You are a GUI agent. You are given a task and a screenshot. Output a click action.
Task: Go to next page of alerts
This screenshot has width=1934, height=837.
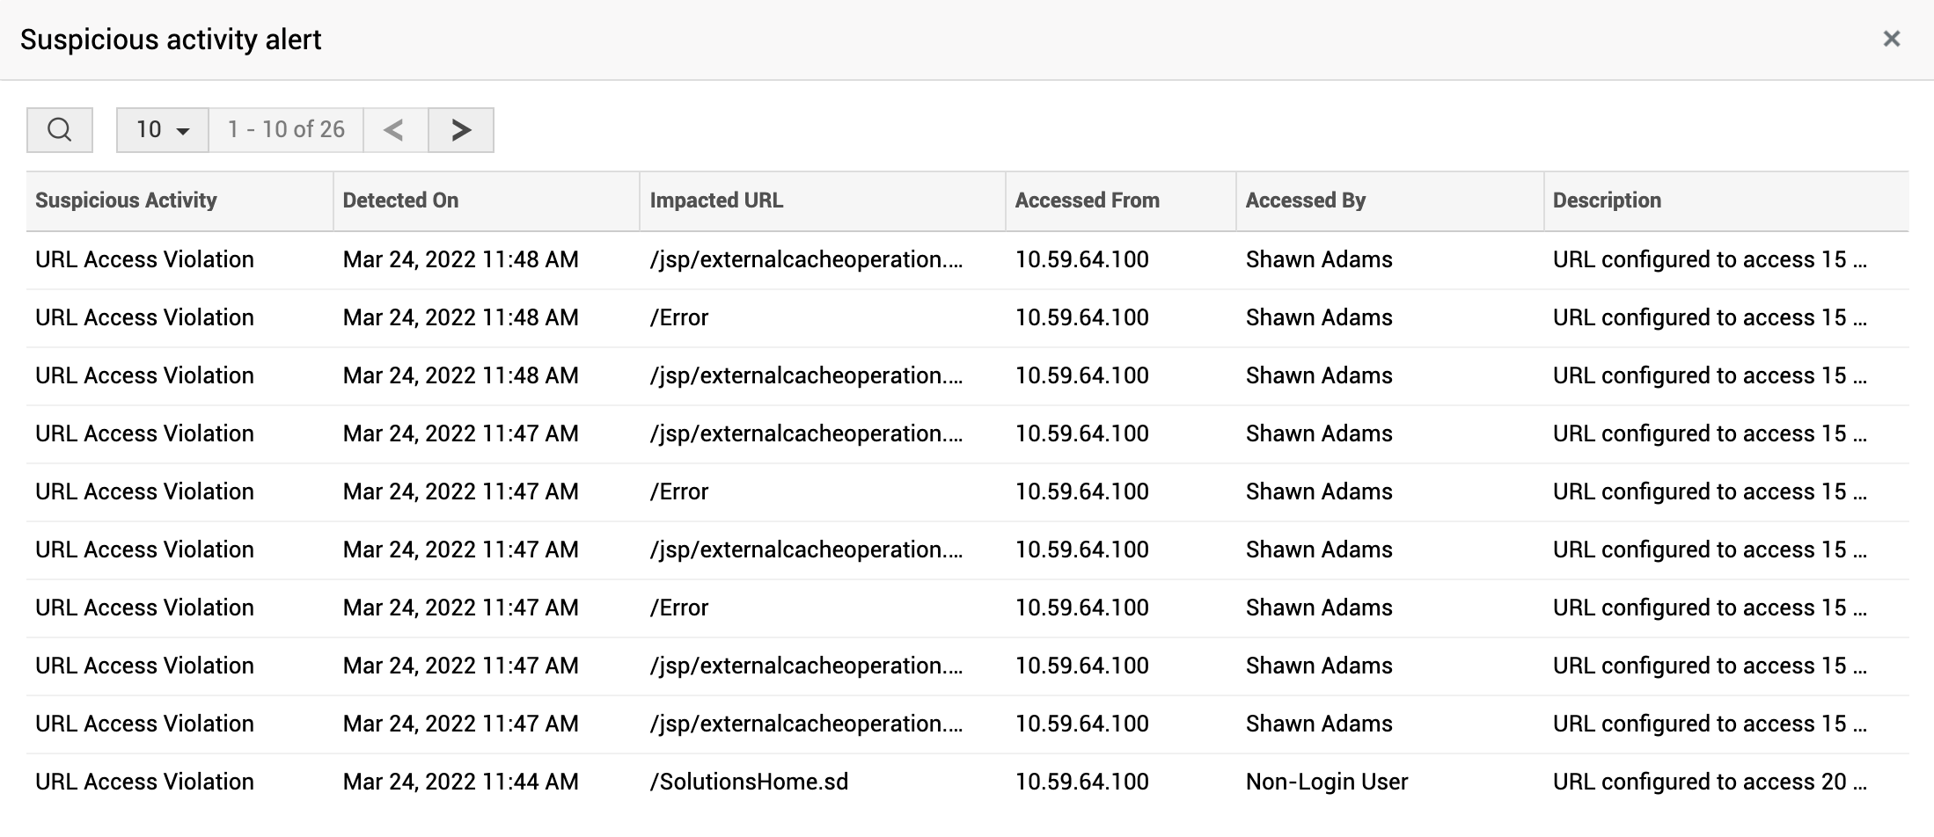[x=461, y=130]
